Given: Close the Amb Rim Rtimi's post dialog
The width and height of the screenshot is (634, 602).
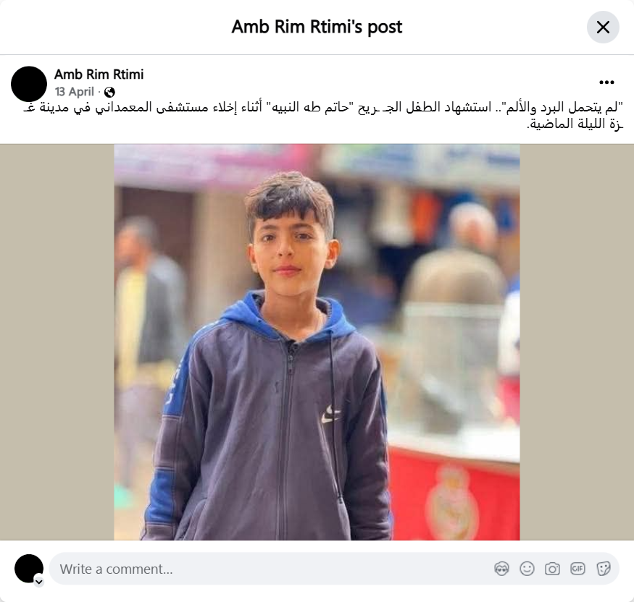Looking at the screenshot, I should coord(603,27).
